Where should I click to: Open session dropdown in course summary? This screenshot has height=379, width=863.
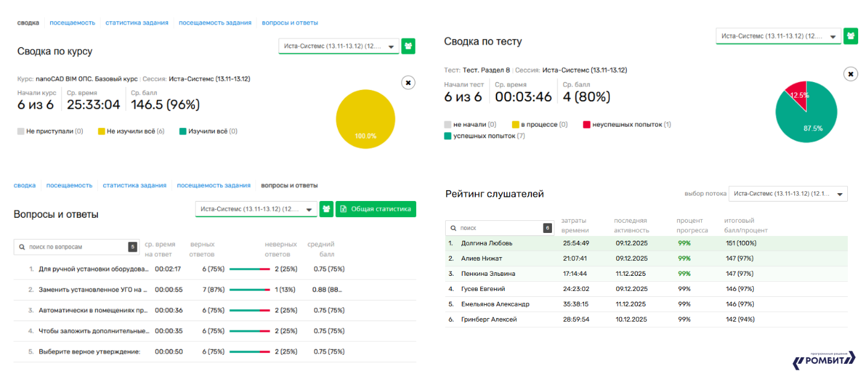[339, 46]
